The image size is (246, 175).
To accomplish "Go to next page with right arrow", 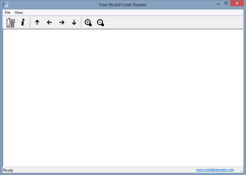I will (62, 22).
